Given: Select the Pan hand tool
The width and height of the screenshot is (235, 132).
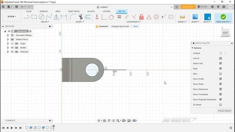Looking at the screenshot, I should point(109,121).
